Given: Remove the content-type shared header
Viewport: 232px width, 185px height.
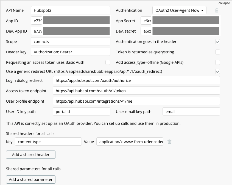Looking at the screenshot, I should coord(169,142).
